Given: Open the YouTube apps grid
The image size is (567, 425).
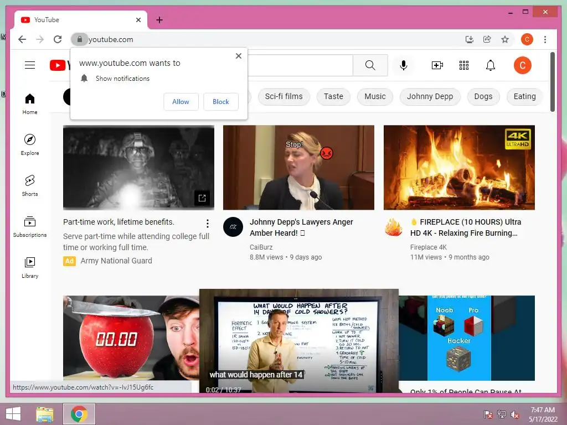Looking at the screenshot, I should [x=464, y=65].
